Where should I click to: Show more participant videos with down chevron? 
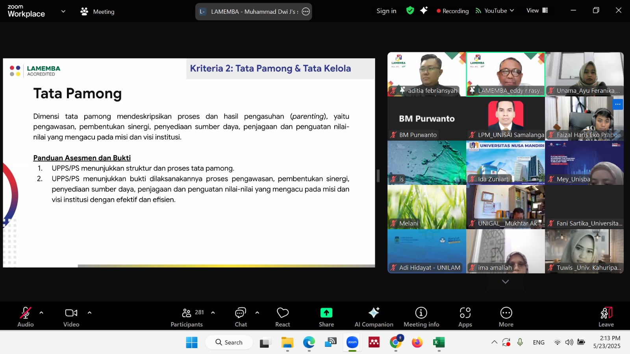[x=506, y=282]
